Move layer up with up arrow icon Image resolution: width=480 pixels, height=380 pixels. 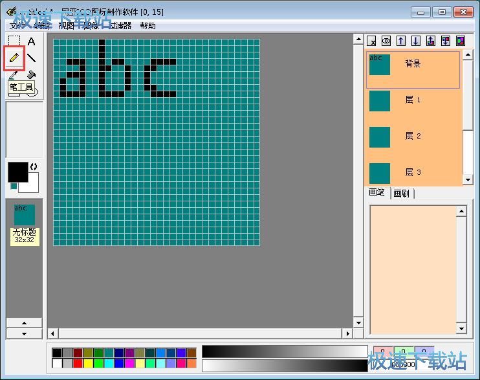[x=401, y=41]
